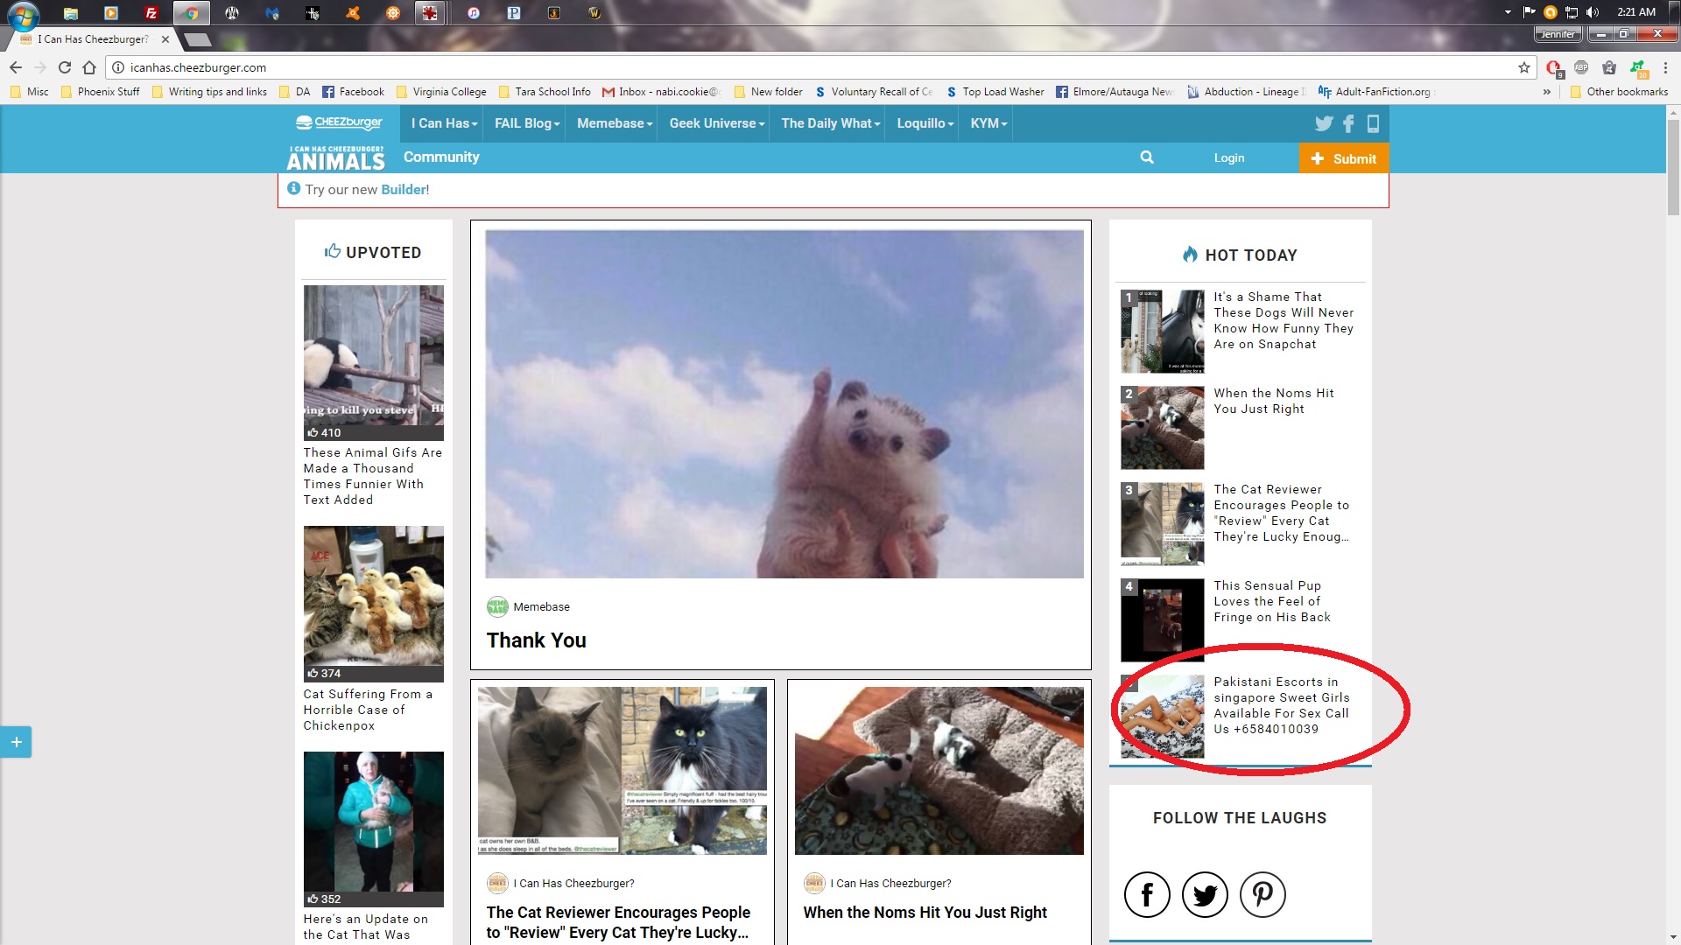Close the I Can Has Cheezburger tab
The width and height of the screenshot is (1681, 945).
(x=165, y=39)
